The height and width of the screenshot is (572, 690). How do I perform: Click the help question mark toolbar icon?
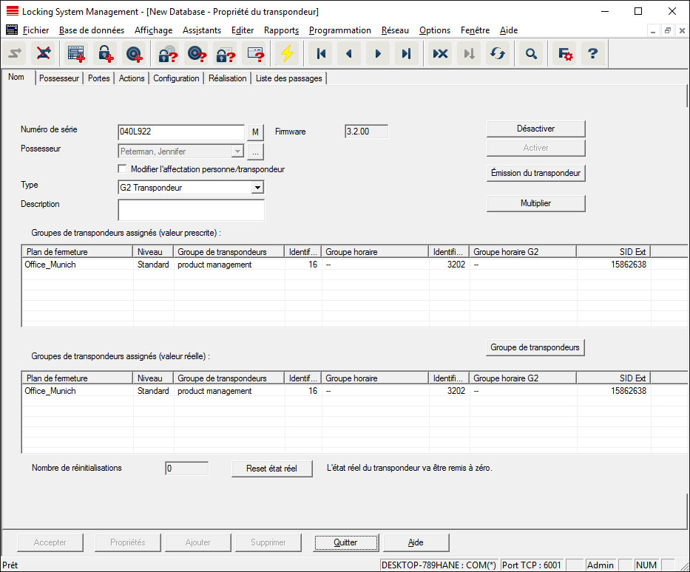click(x=592, y=54)
